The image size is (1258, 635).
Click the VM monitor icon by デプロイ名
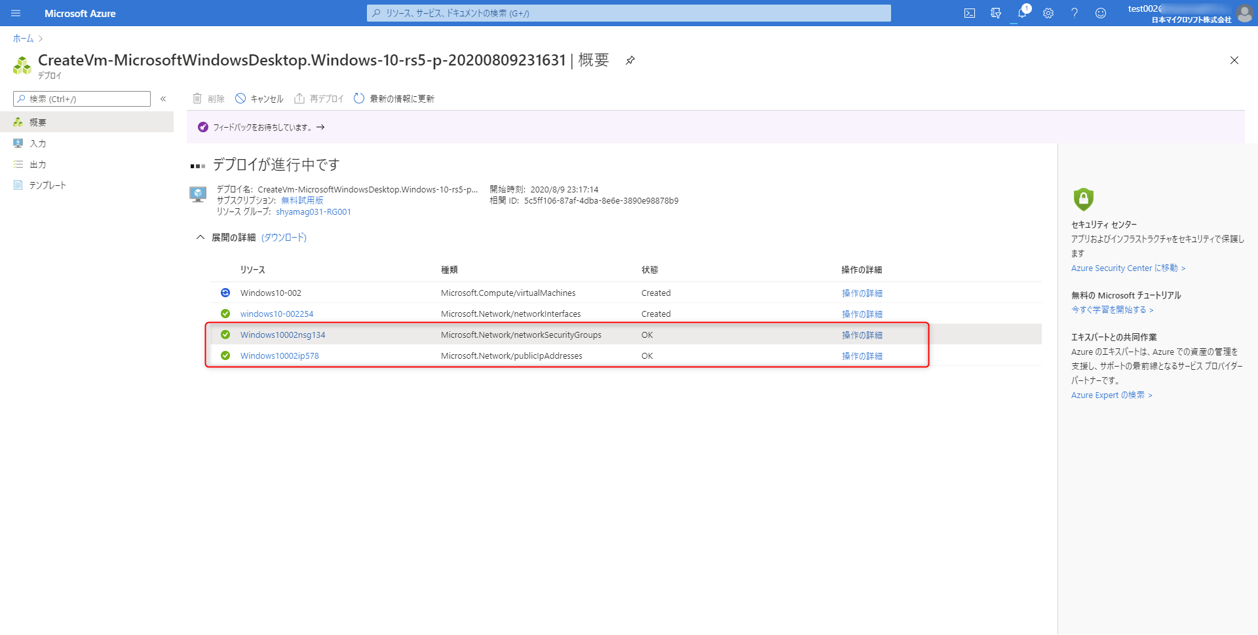click(x=198, y=194)
